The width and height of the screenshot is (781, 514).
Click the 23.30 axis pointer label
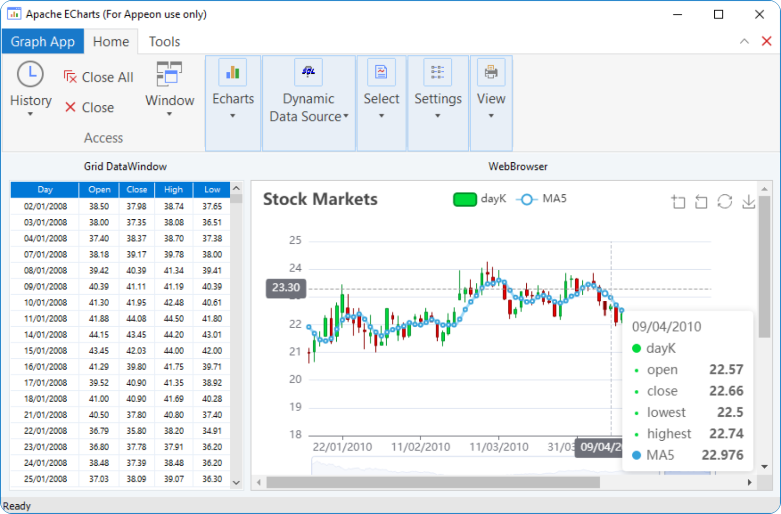pyautogui.click(x=286, y=288)
